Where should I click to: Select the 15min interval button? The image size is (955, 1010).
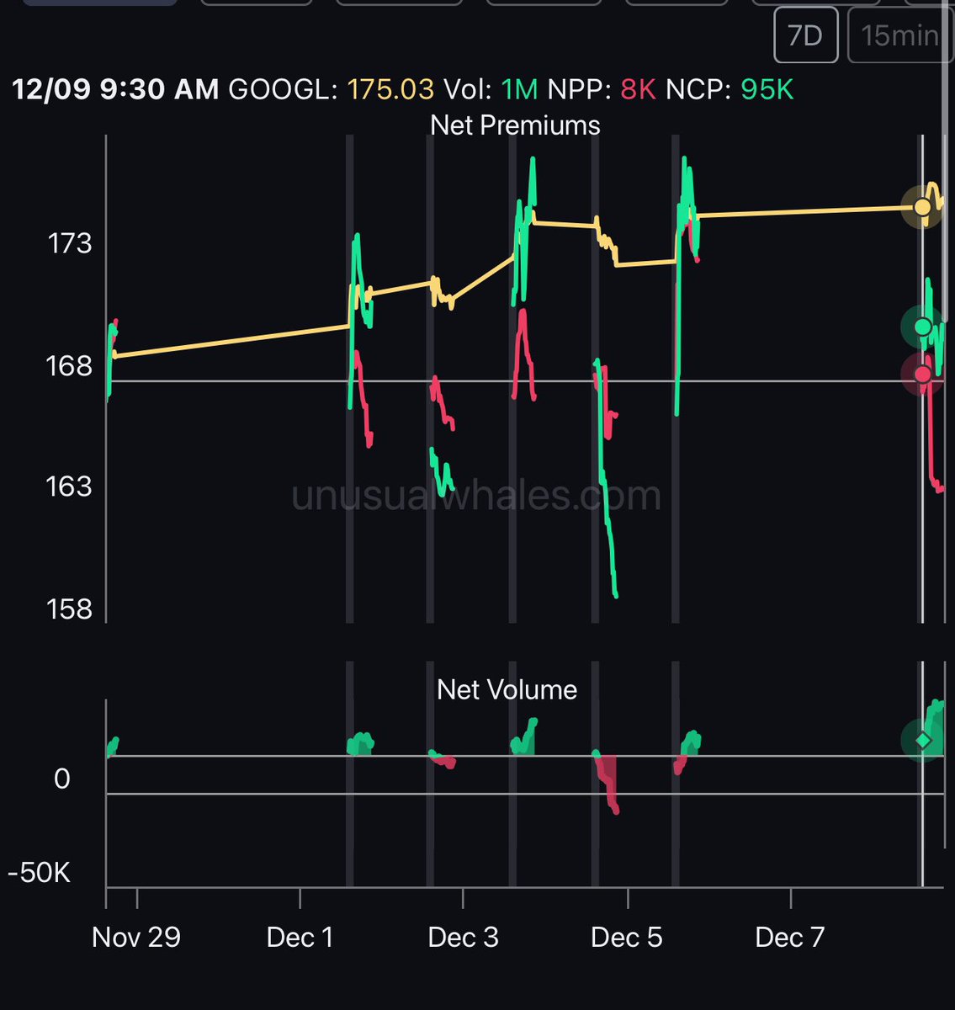pos(900,35)
